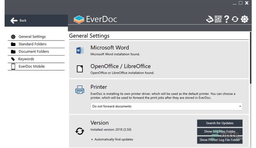Click the General Settings page heading
Viewport: 256px width, 148px height.
(89, 36)
